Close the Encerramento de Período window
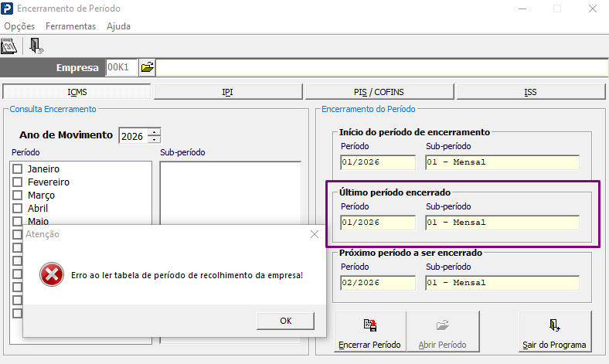This screenshot has width=609, height=364. pos(592,9)
